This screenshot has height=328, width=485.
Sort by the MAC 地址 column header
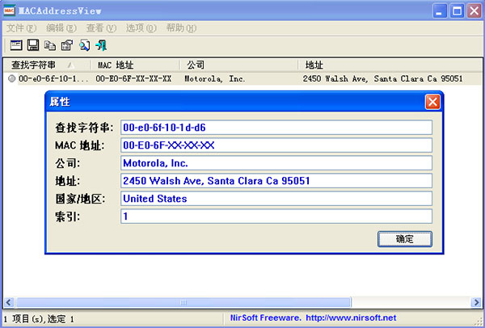[136, 65]
